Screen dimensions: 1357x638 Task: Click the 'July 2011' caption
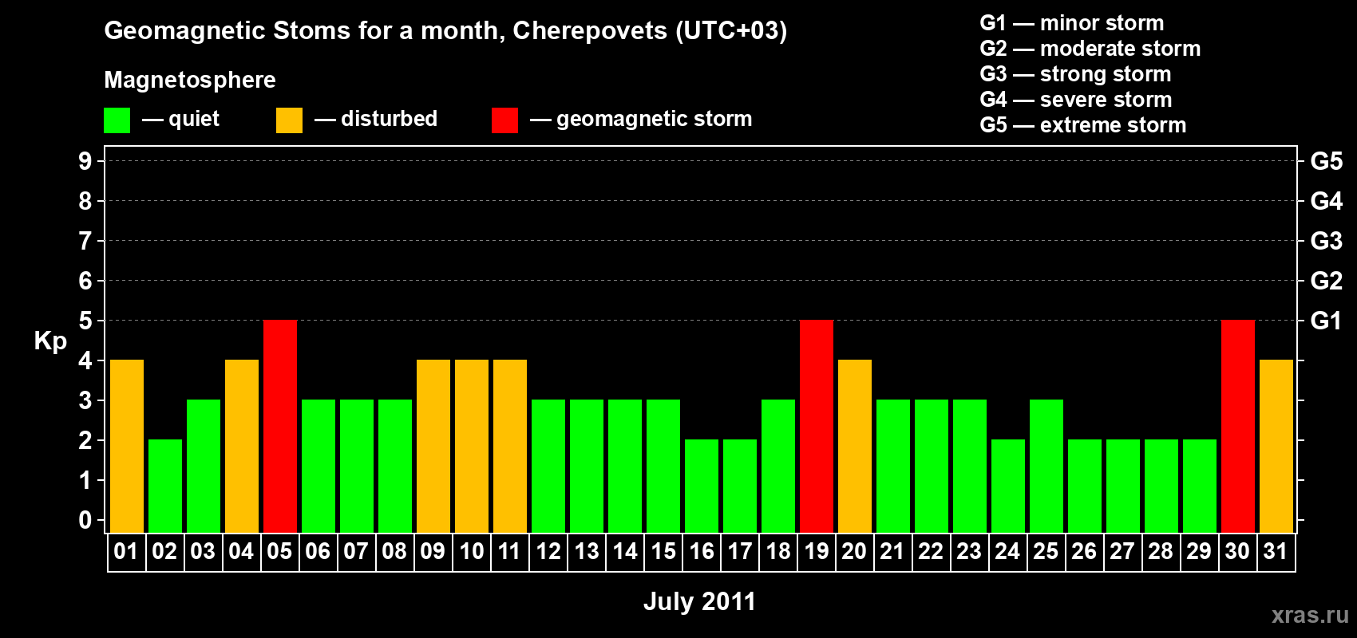[699, 601]
